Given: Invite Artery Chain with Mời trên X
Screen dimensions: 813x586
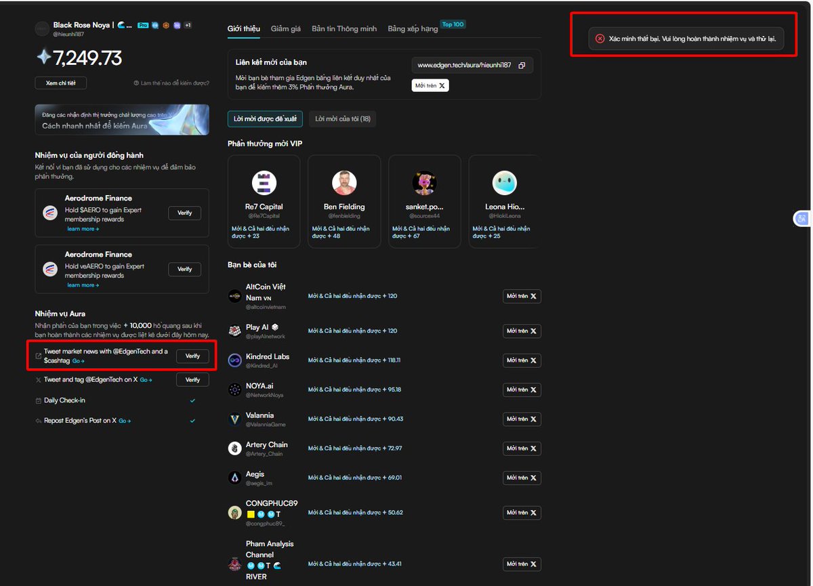Looking at the screenshot, I should coord(522,448).
